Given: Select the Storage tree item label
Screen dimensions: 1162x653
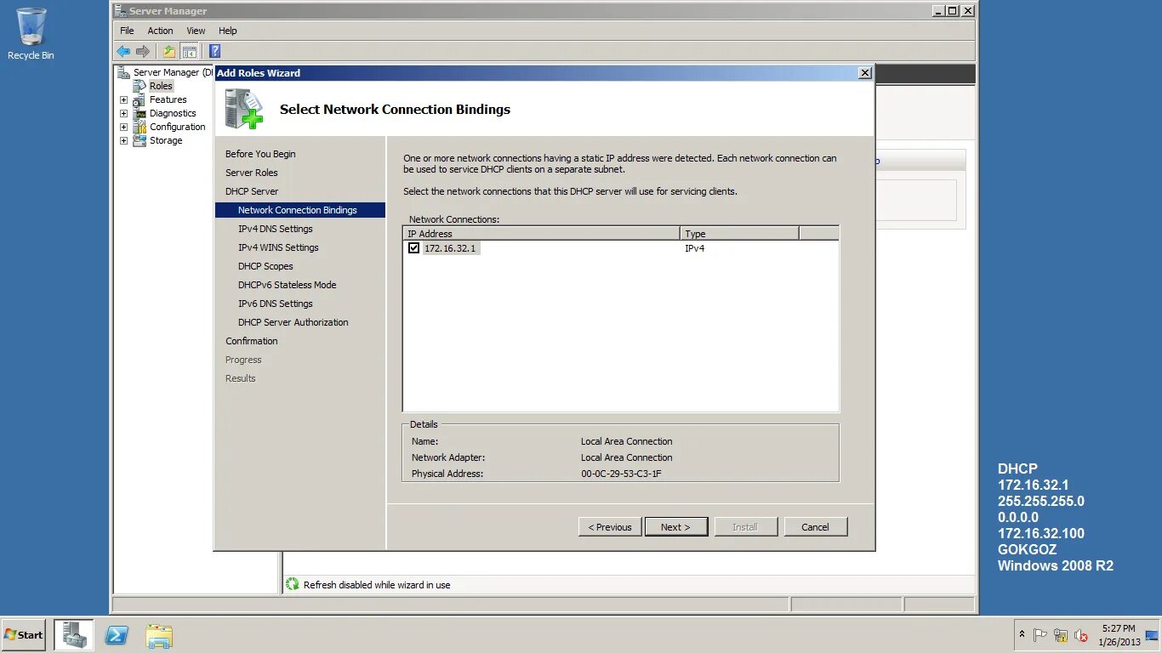Looking at the screenshot, I should (166, 140).
